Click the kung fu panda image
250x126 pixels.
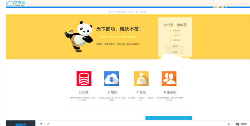[x=79, y=37]
